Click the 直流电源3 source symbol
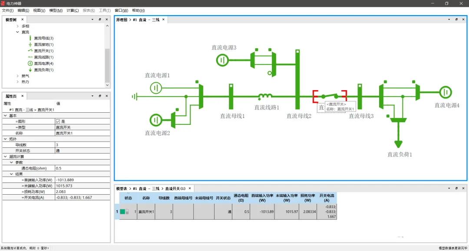469x251 pixels. click(222, 60)
